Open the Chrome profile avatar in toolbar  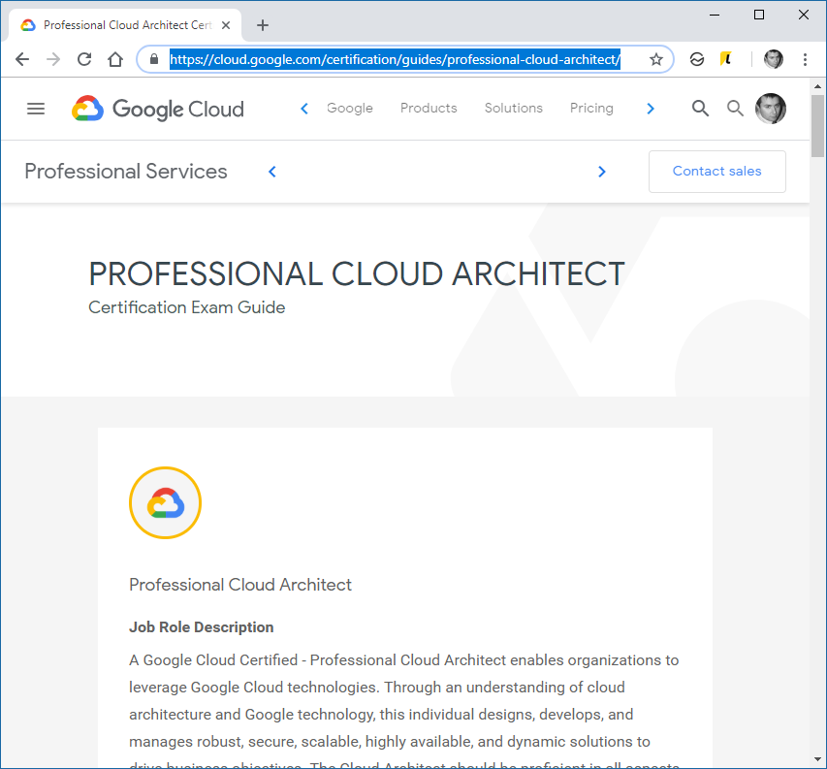pyautogui.click(x=774, y=59)
